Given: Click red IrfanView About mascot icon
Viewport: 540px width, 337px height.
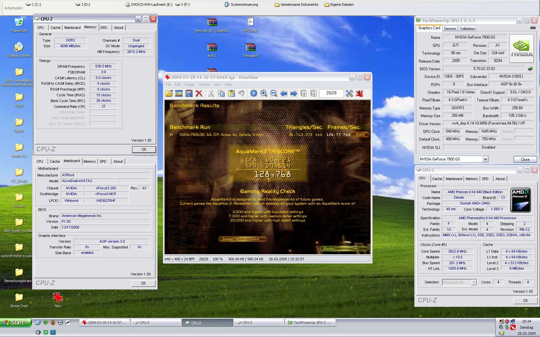Looking at the screenshot, I should tap(359, 93).
